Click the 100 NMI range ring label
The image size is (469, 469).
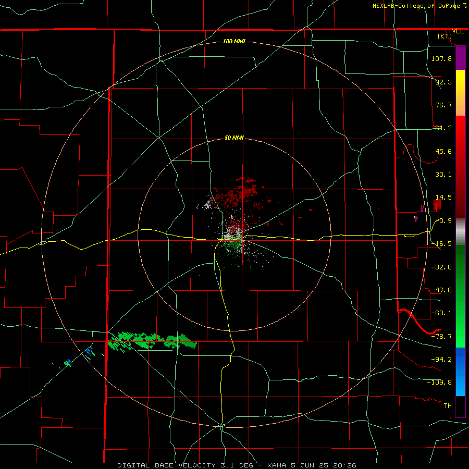pos(234,41)
